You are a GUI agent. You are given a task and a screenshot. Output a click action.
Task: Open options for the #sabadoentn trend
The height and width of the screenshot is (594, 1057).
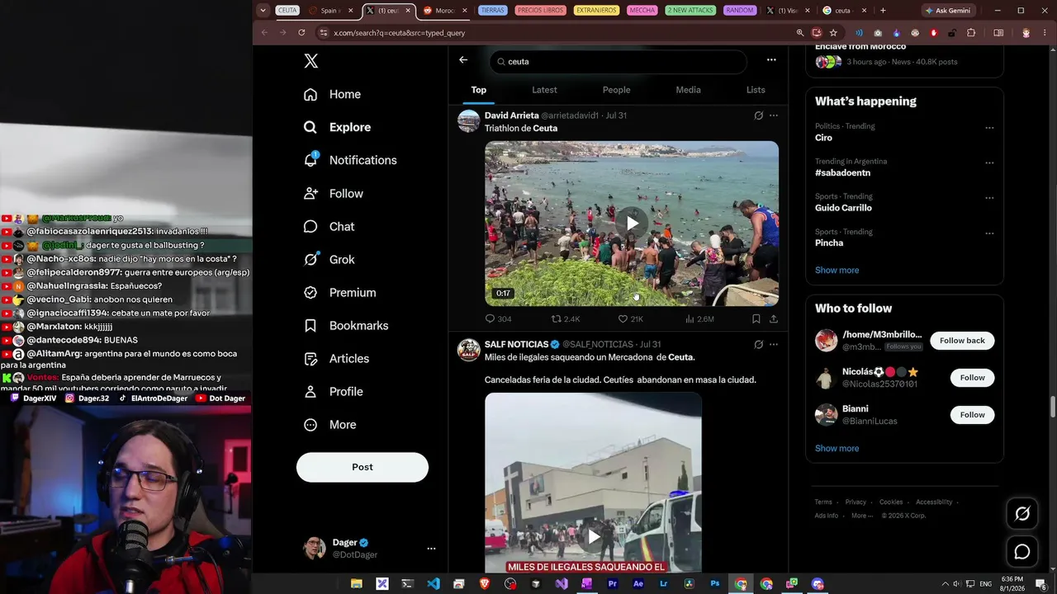point(989,163)
